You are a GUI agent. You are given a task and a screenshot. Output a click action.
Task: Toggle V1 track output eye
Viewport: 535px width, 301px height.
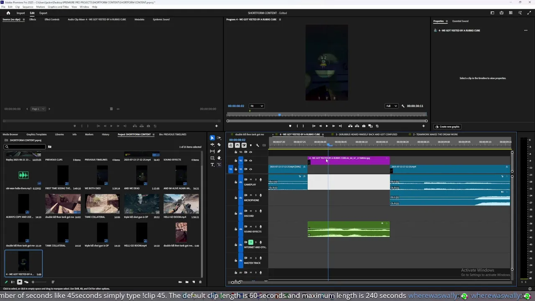coord(251,169)
